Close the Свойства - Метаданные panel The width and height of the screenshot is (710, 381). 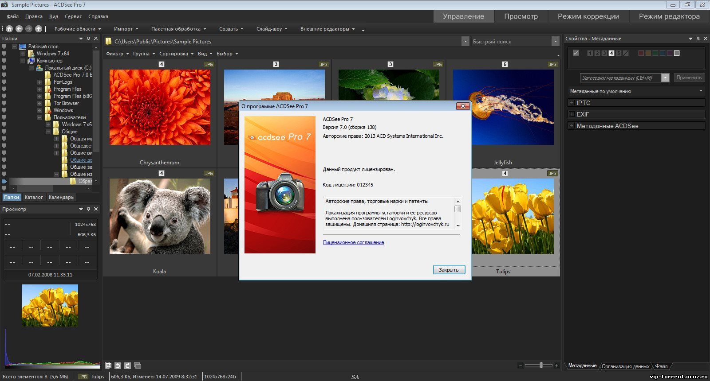tap(706, 39)
